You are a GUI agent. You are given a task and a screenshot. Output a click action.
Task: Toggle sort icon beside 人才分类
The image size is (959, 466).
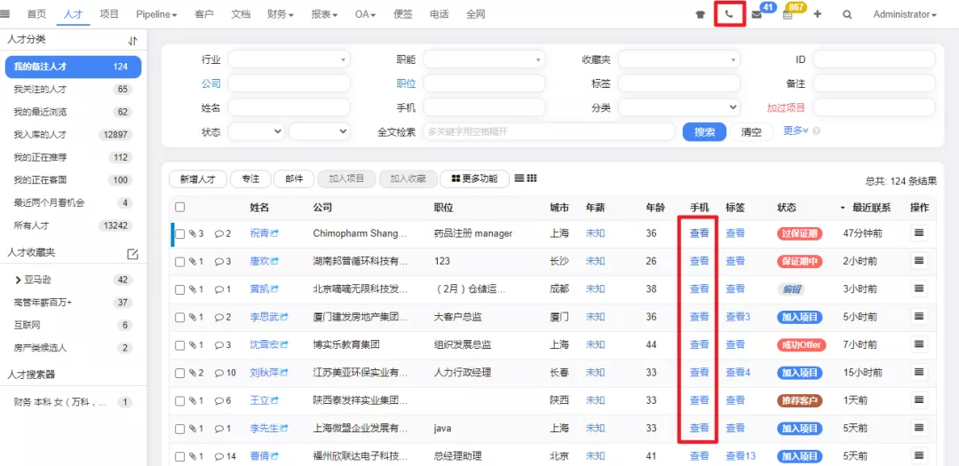pos(132,40)
